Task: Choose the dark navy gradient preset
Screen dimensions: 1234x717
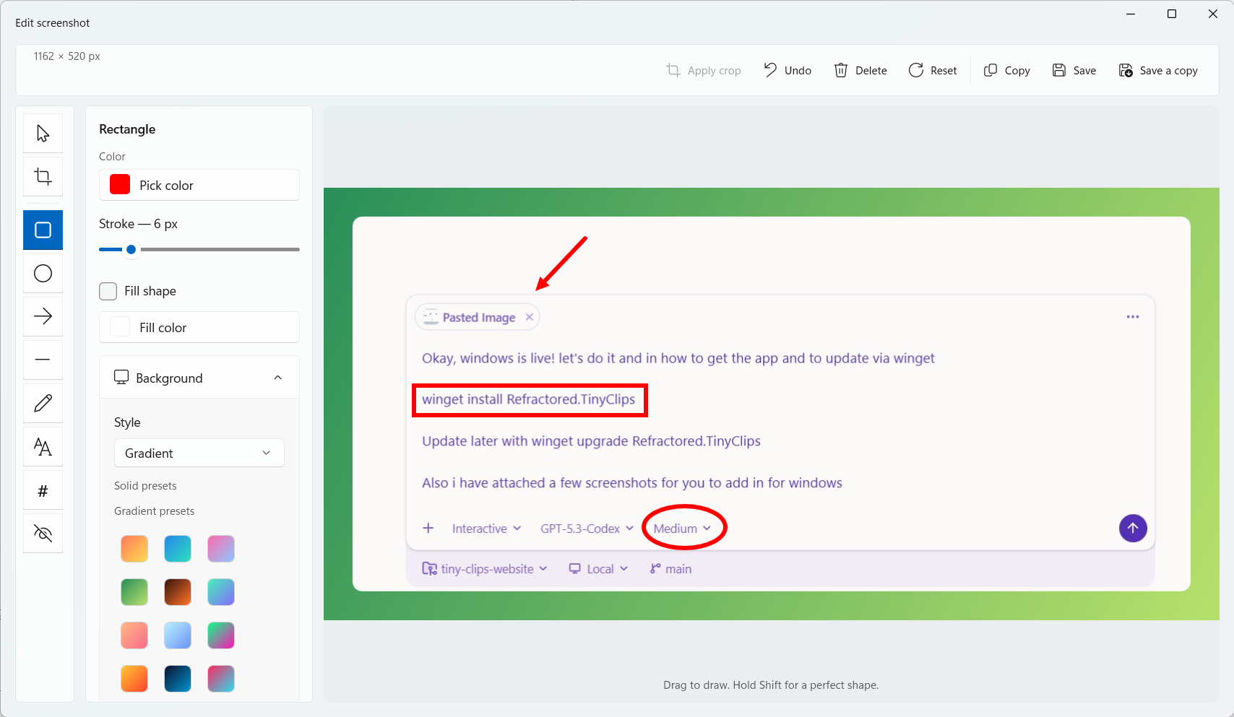Action: pos(178,679)
